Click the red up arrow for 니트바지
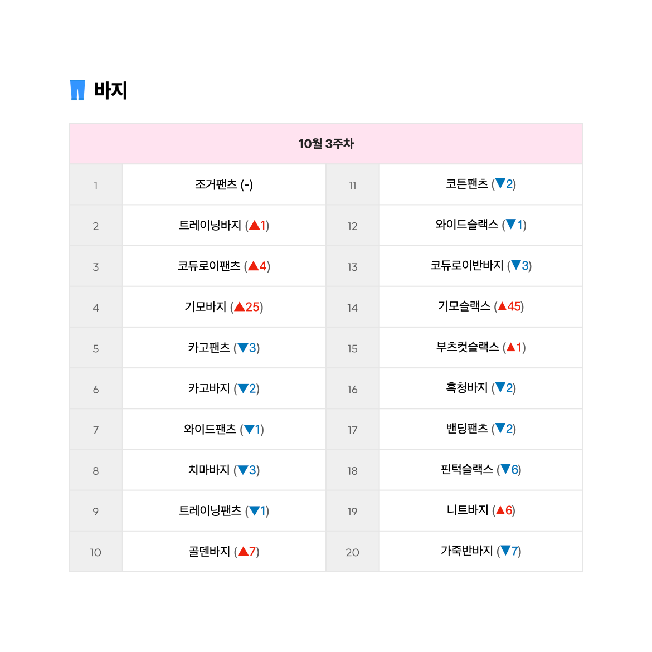 click(x=500, y=510)
